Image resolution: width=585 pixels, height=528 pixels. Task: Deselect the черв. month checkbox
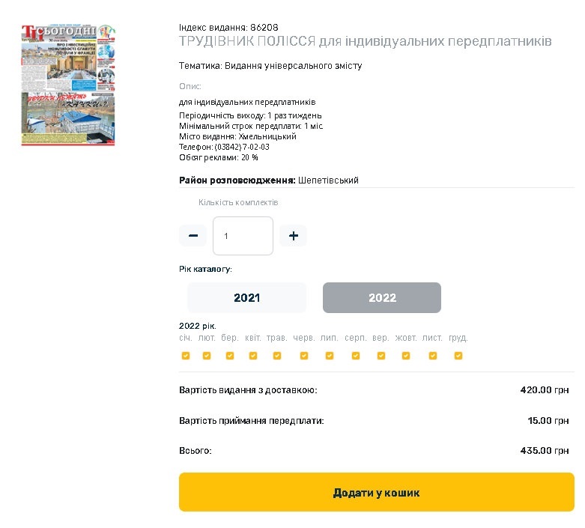[304, 356]
